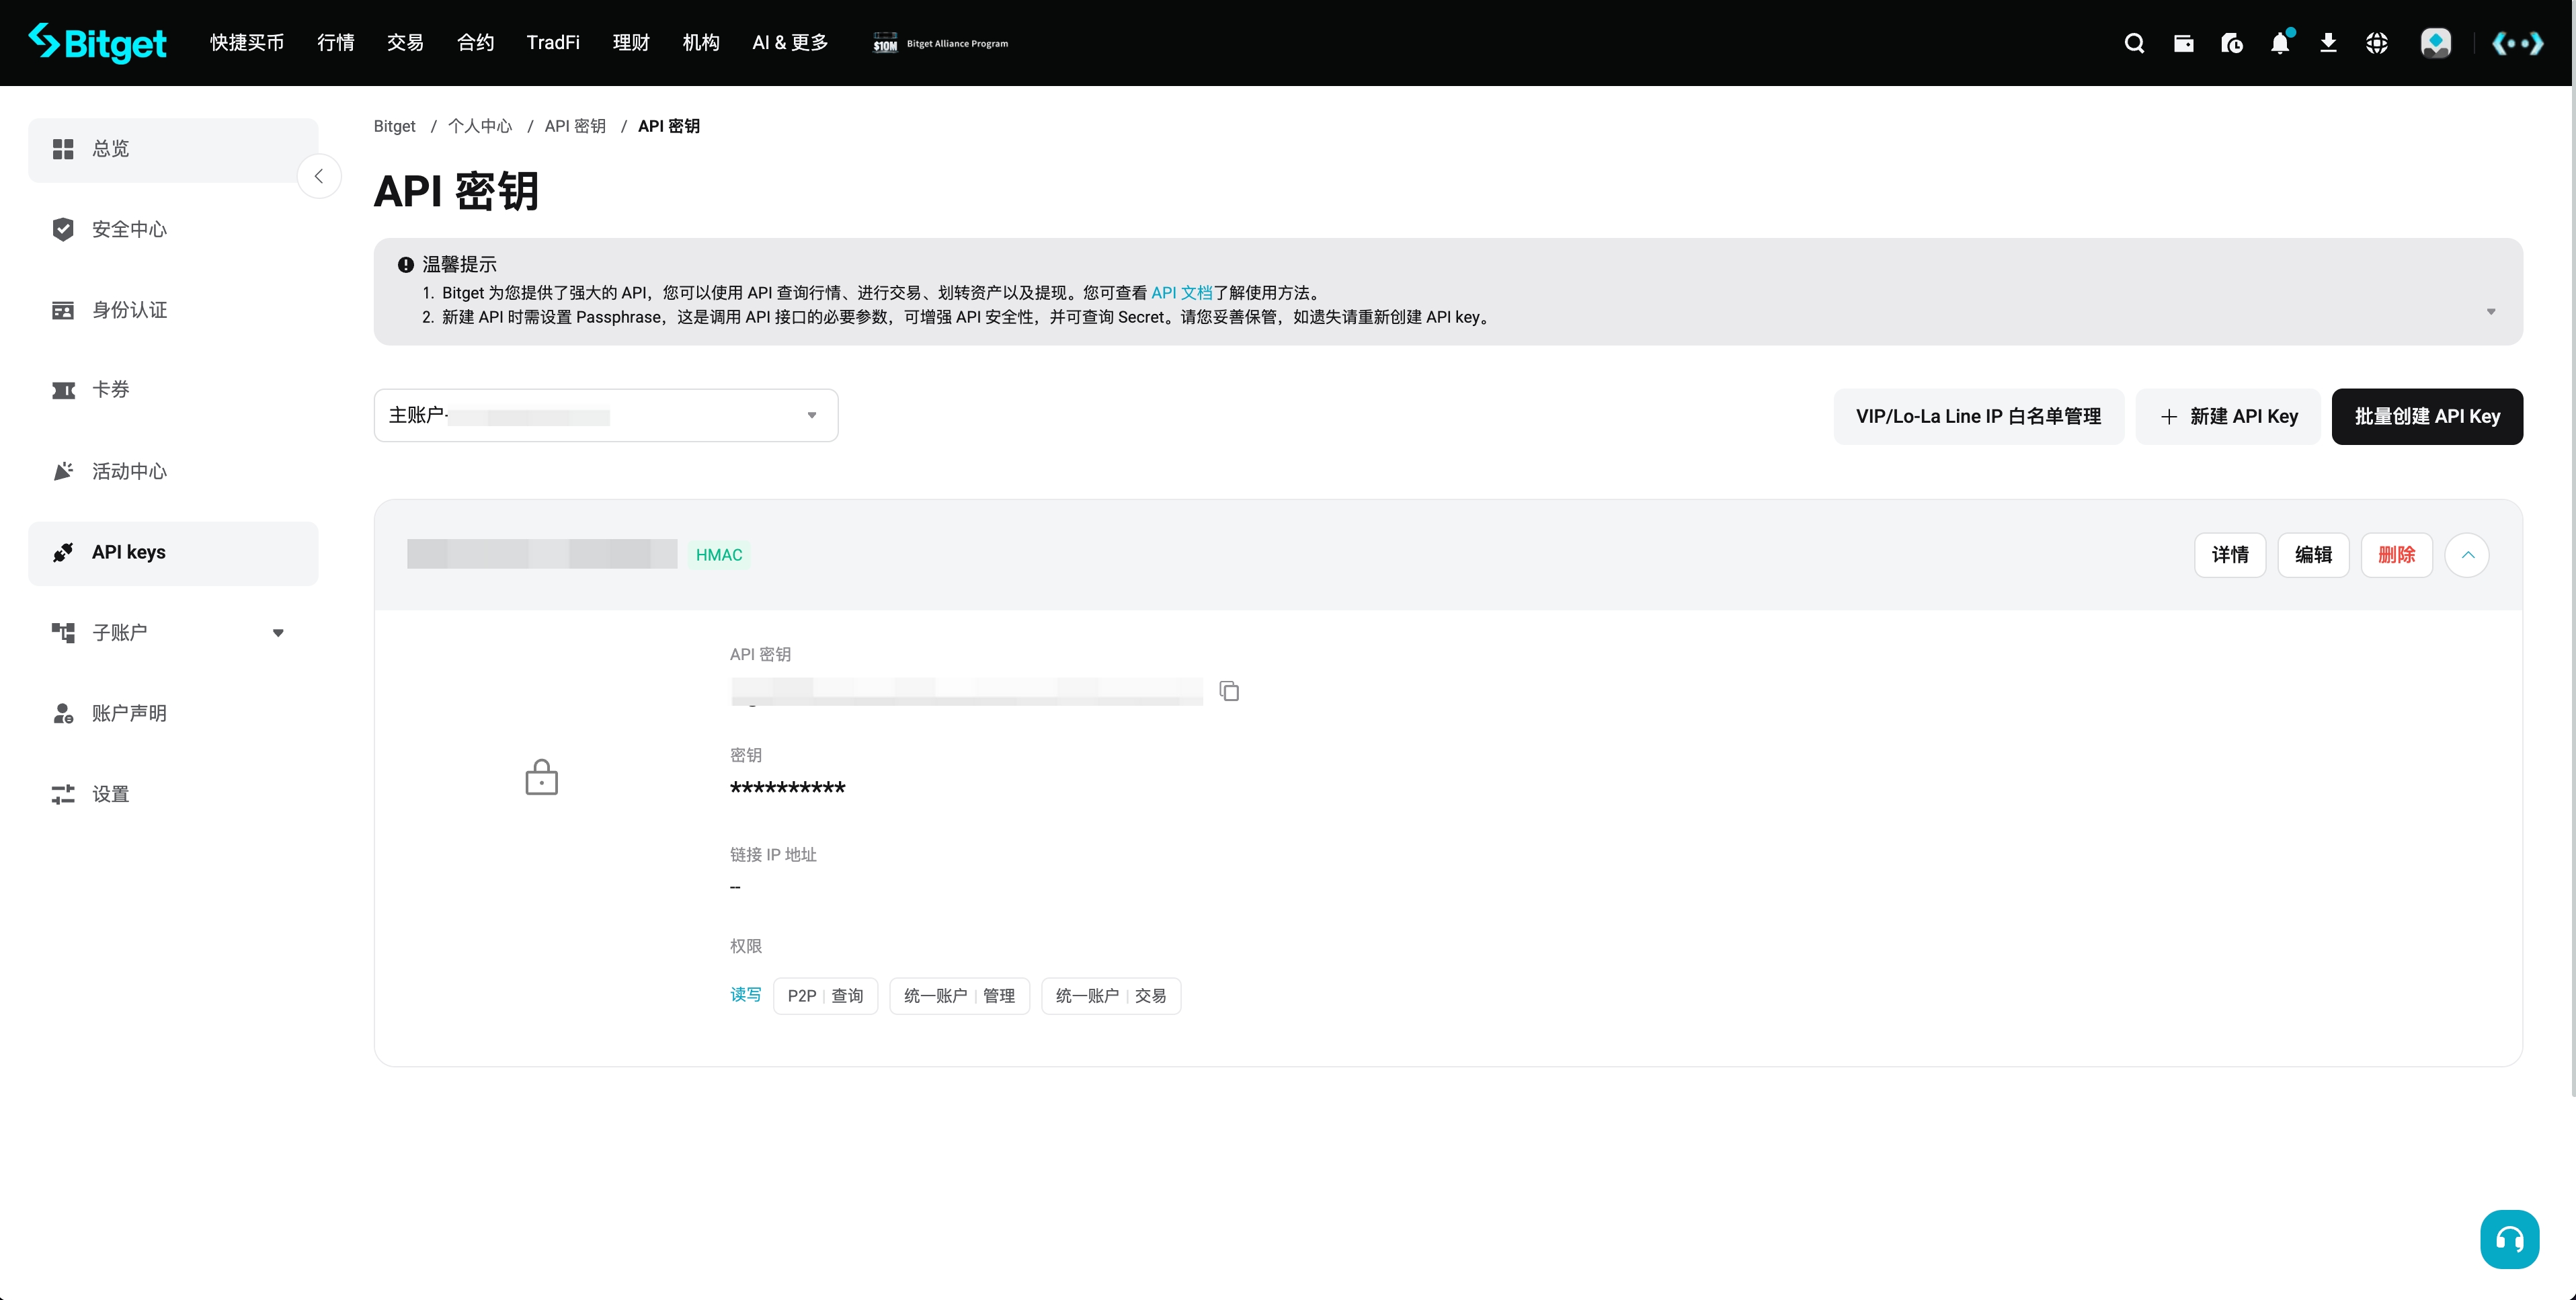Click the Bitget logo

pos(97,43)
